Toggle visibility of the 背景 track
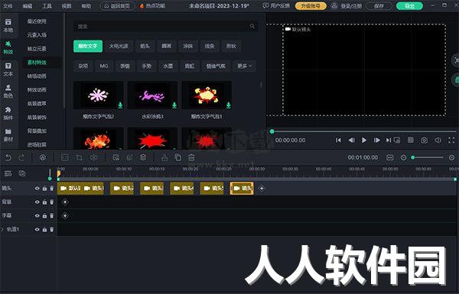Image resolution: width=459 pixels, height=294 pixels. pyautogui.click(x=37, y=202)
